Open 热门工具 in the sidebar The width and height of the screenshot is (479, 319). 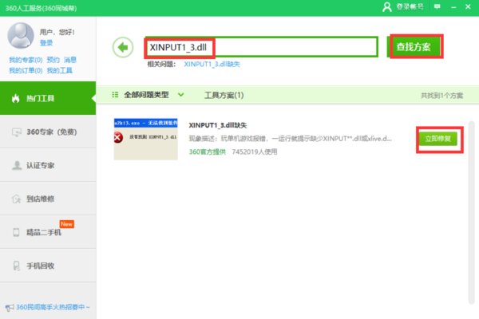point(48,98)
